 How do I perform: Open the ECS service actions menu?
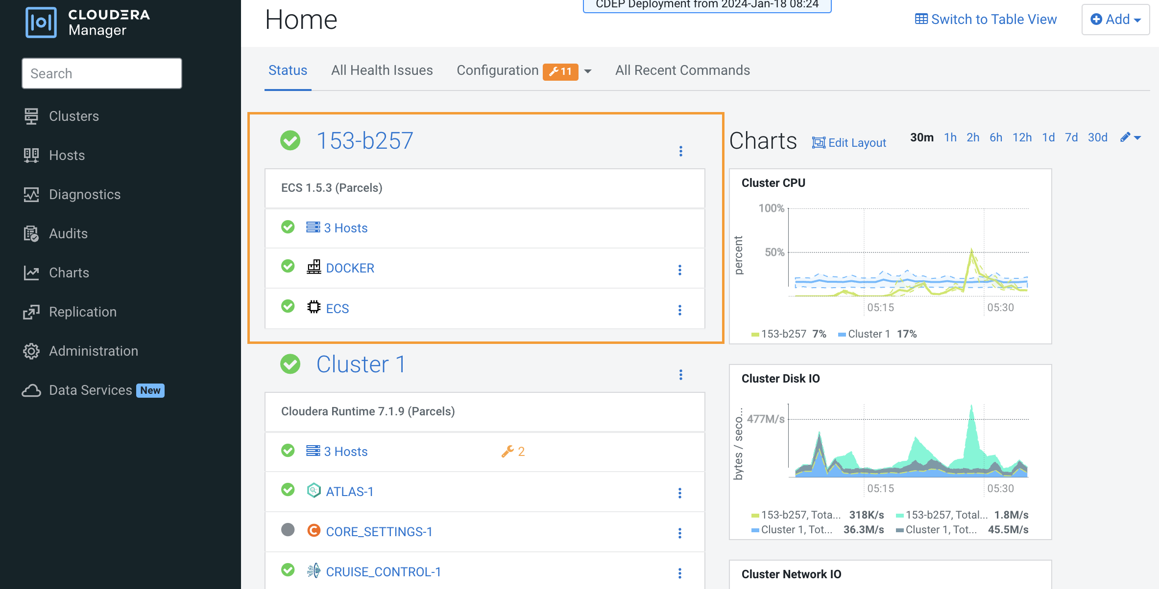(679, 310)
